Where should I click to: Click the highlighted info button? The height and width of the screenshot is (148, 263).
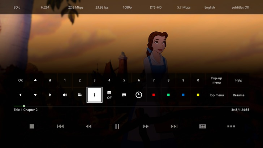[x=94, y=95]
